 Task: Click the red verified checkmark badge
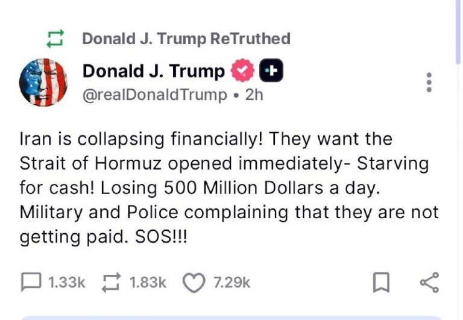(x=242, y=72)
